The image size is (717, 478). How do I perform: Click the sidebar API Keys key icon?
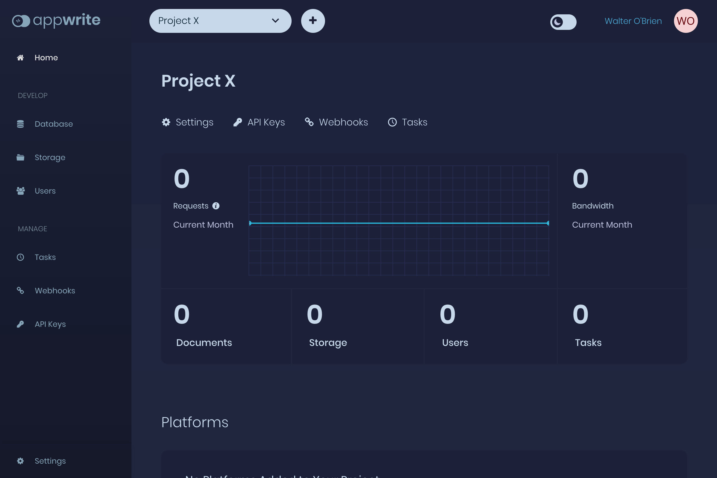tap(20, 324)
